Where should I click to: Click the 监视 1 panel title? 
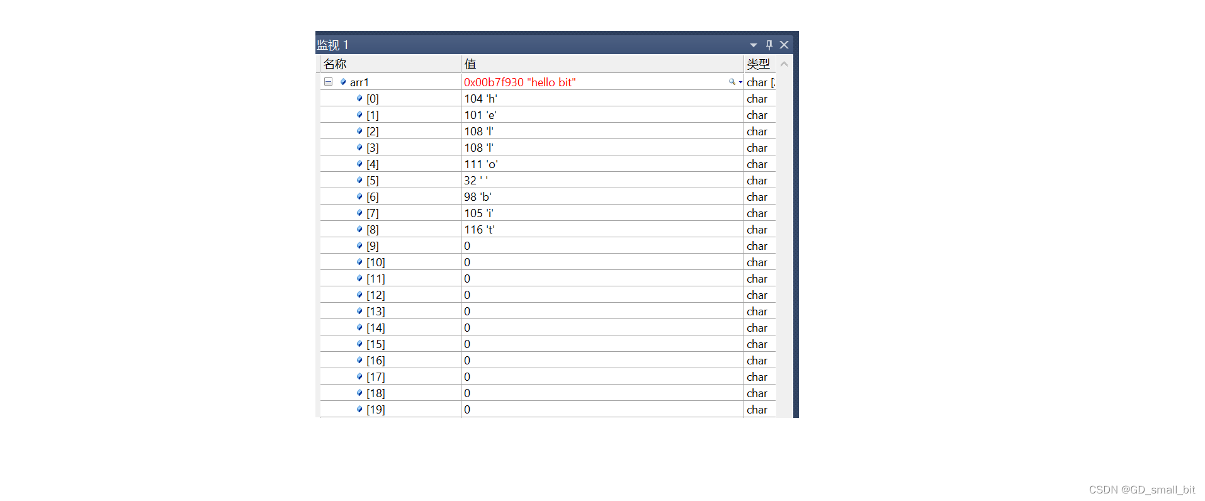(x=332, y=45)
